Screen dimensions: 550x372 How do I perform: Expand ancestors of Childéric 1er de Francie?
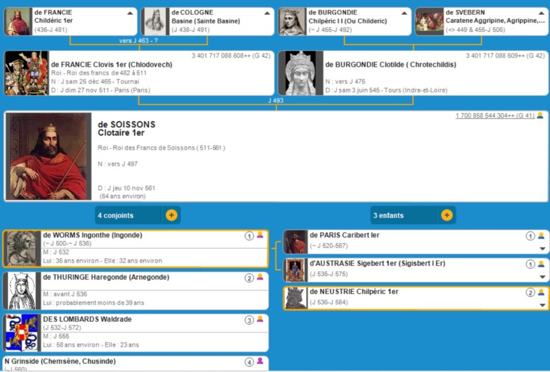pos(130,13)
